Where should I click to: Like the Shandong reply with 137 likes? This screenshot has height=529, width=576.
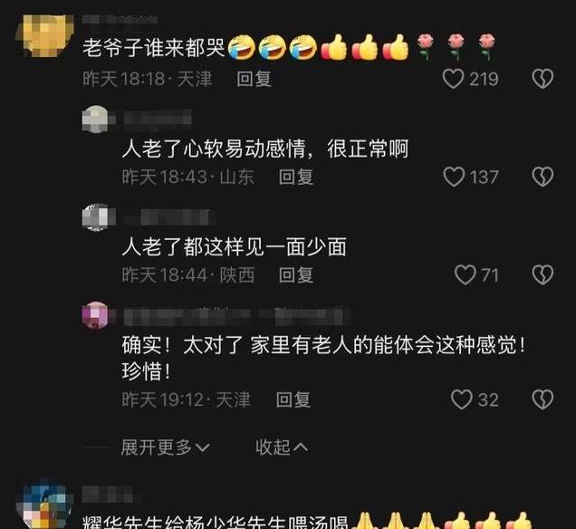coord(454,177)
